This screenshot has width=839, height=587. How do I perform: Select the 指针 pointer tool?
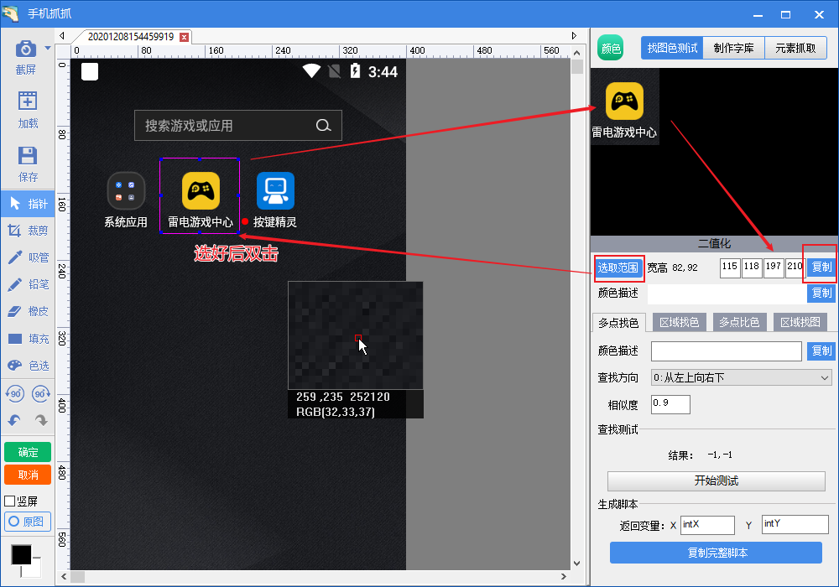pos(28,204)
